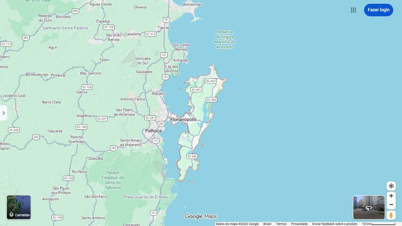The width and height of the screenshot is (402, 226).
Task: Click the Boiteuxburgo label
Action: 37,75
